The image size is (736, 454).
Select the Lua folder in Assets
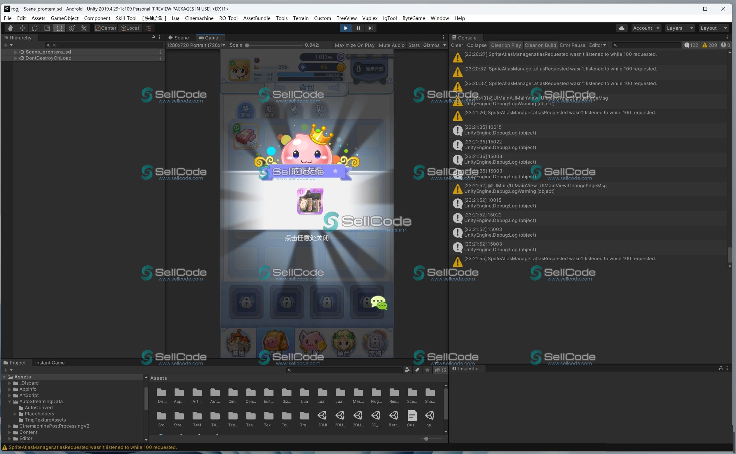click(304, 395)
